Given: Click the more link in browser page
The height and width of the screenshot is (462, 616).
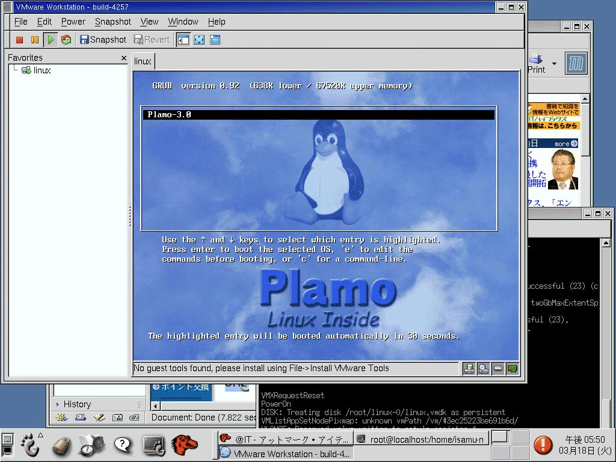Looking at the screenshot, I should pos(565,144).
